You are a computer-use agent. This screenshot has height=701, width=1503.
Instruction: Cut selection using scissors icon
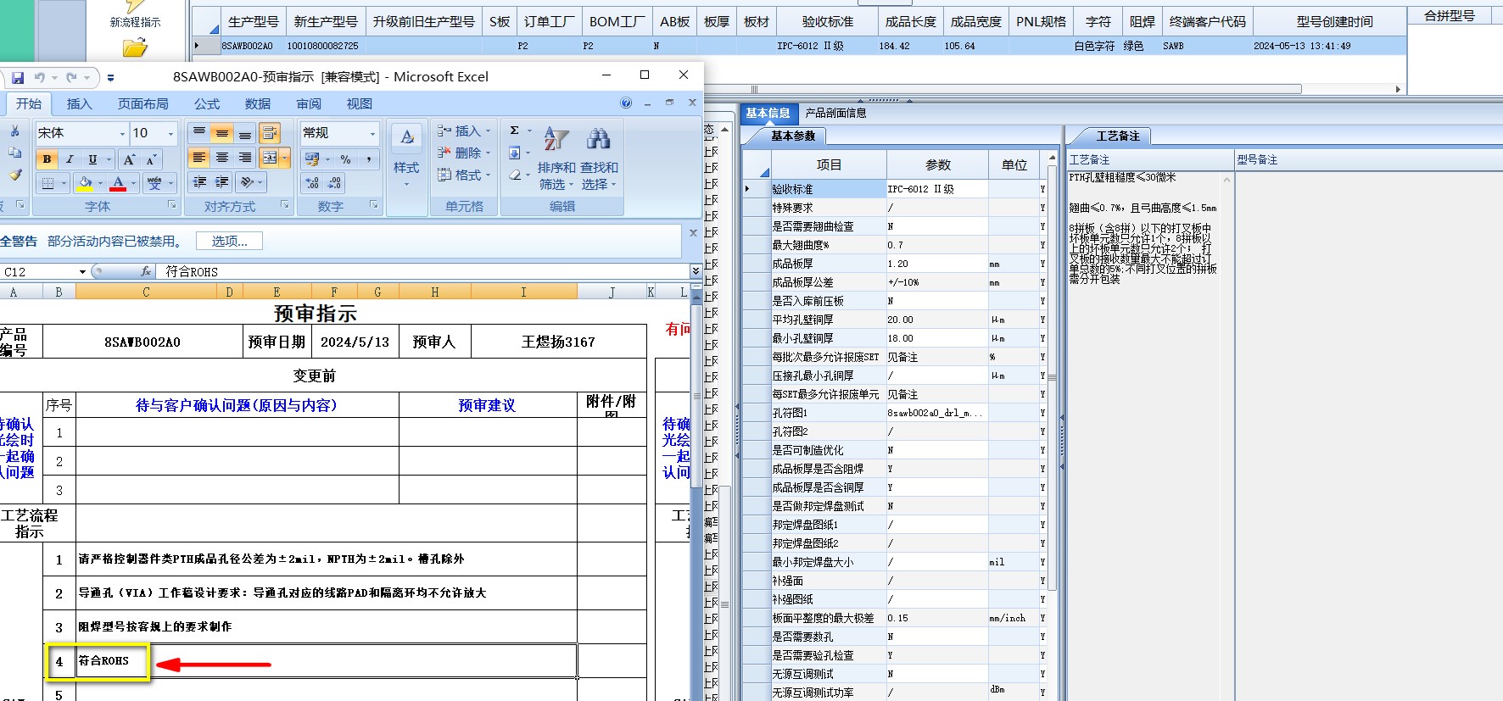click(14, 131)
